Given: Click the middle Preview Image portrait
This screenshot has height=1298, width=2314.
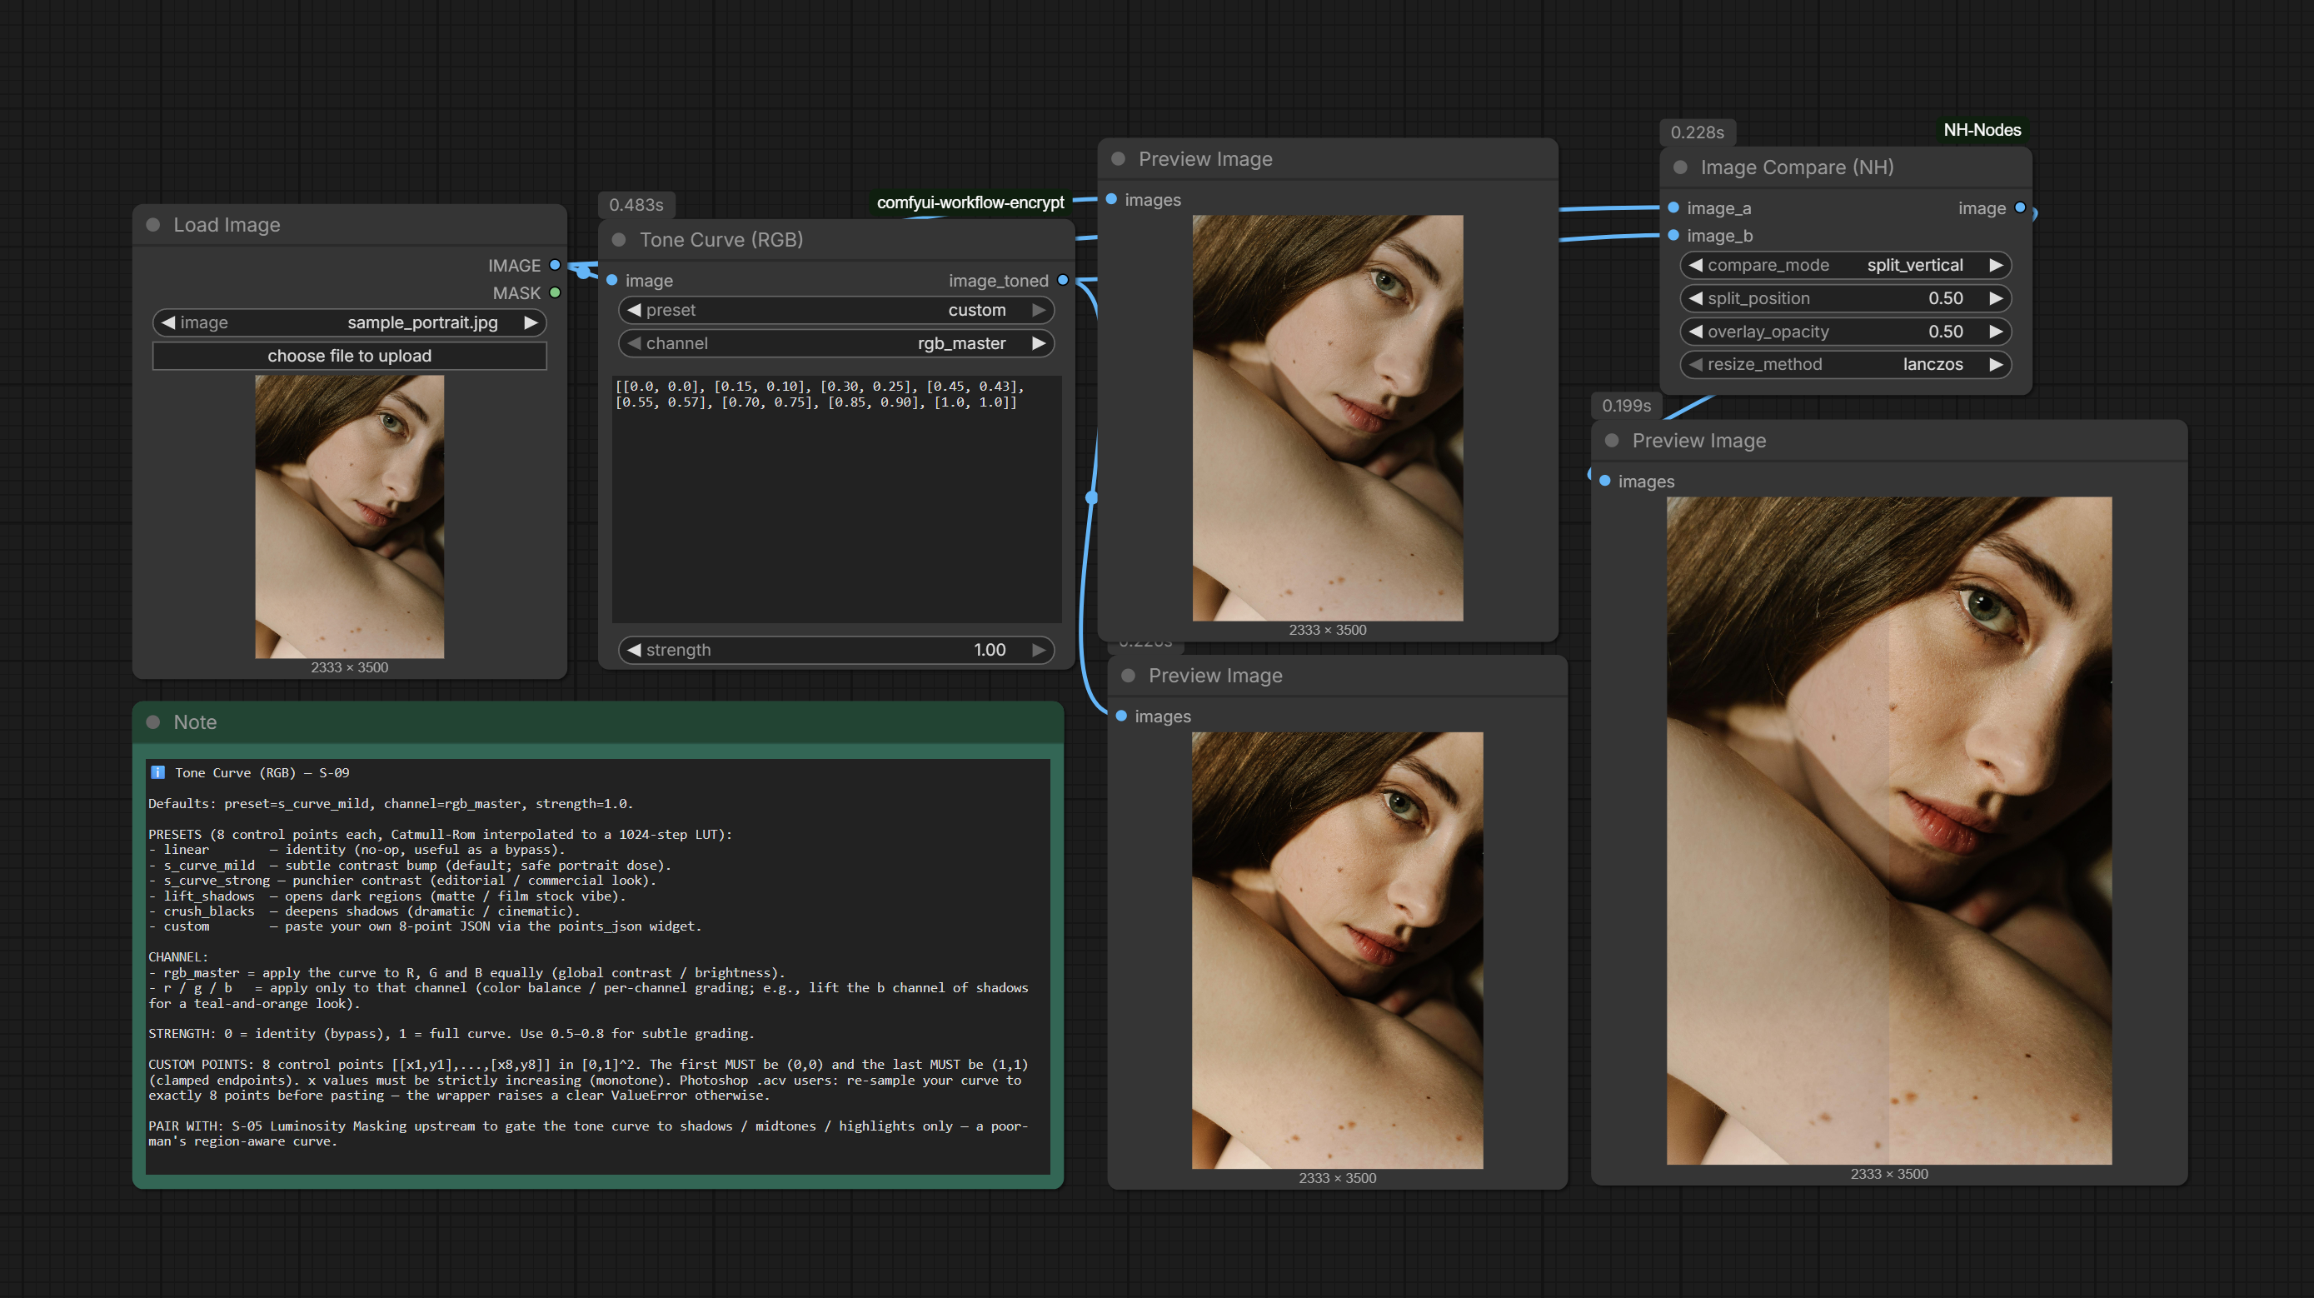Looking at the screenshot, I should click(1338, 951).
